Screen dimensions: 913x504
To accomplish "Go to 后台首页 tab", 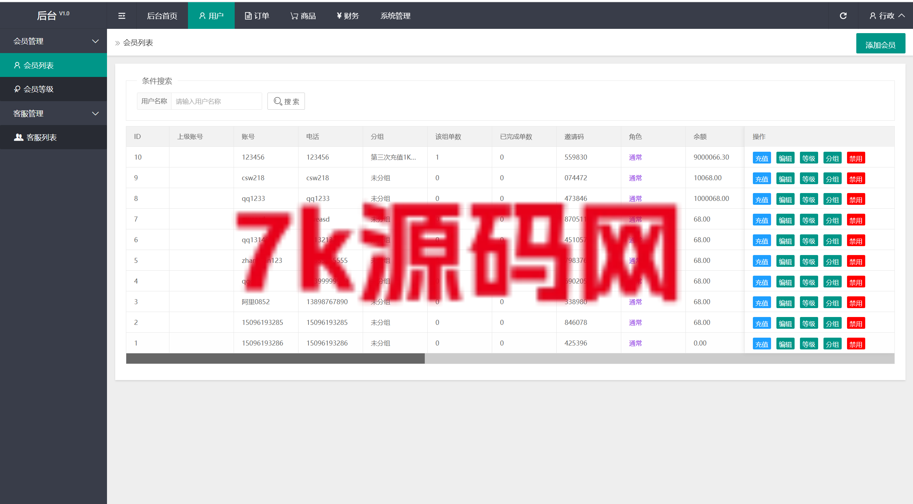I will (x=162, y=16).
